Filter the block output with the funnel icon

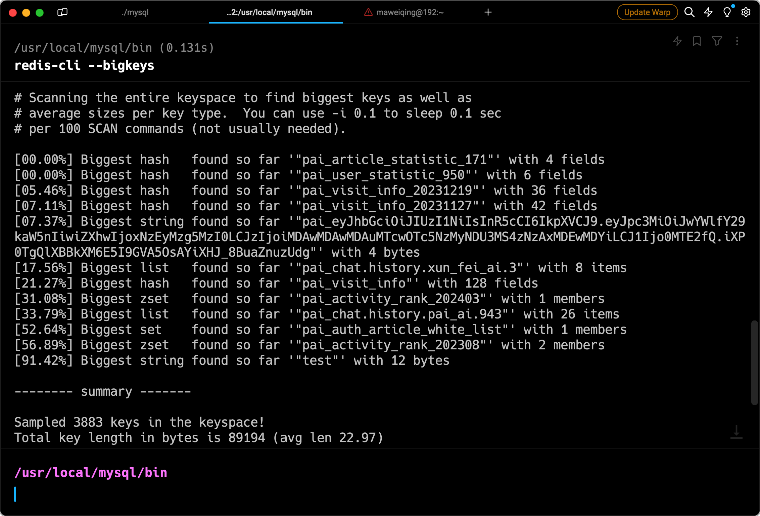(x=717, y=41)
